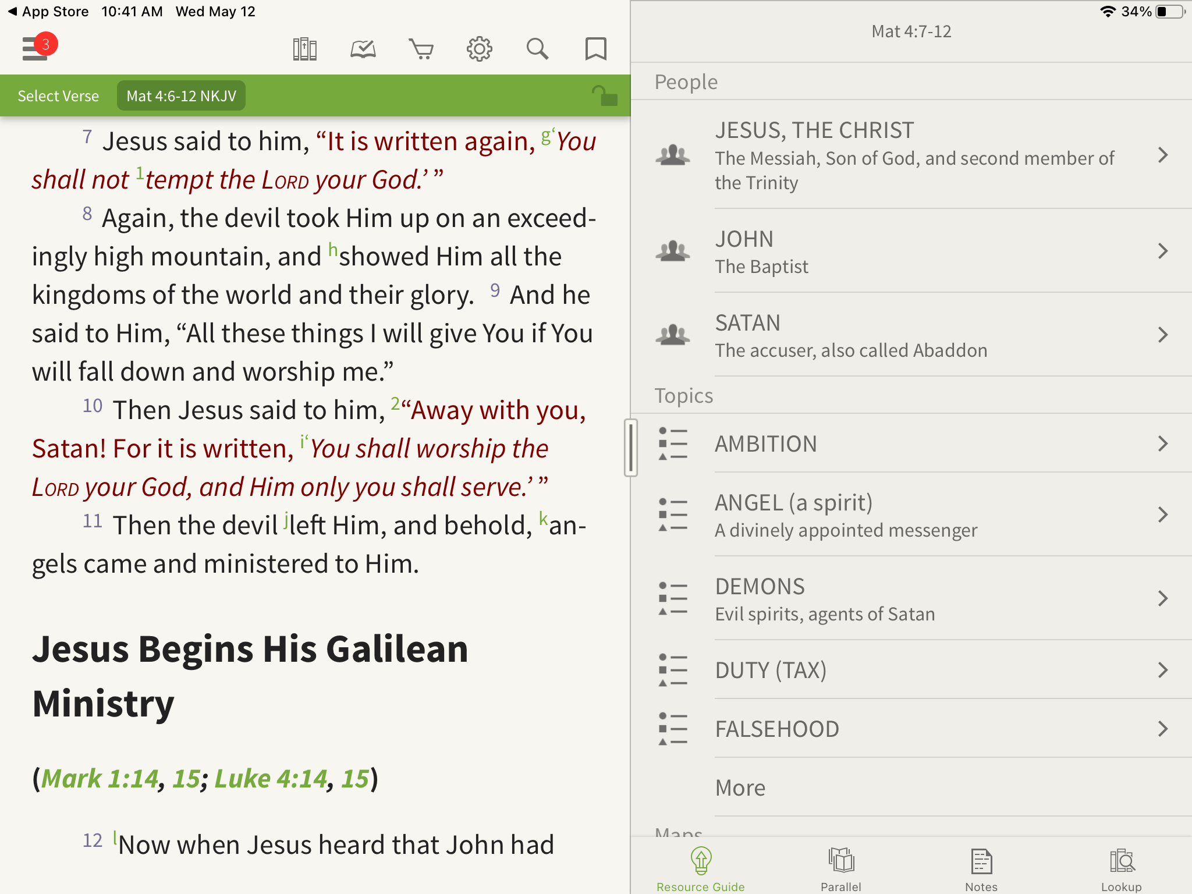Open the Mark 1:14 cross reference link
This screenshot has height=894, width=1192.
(100, 779)
